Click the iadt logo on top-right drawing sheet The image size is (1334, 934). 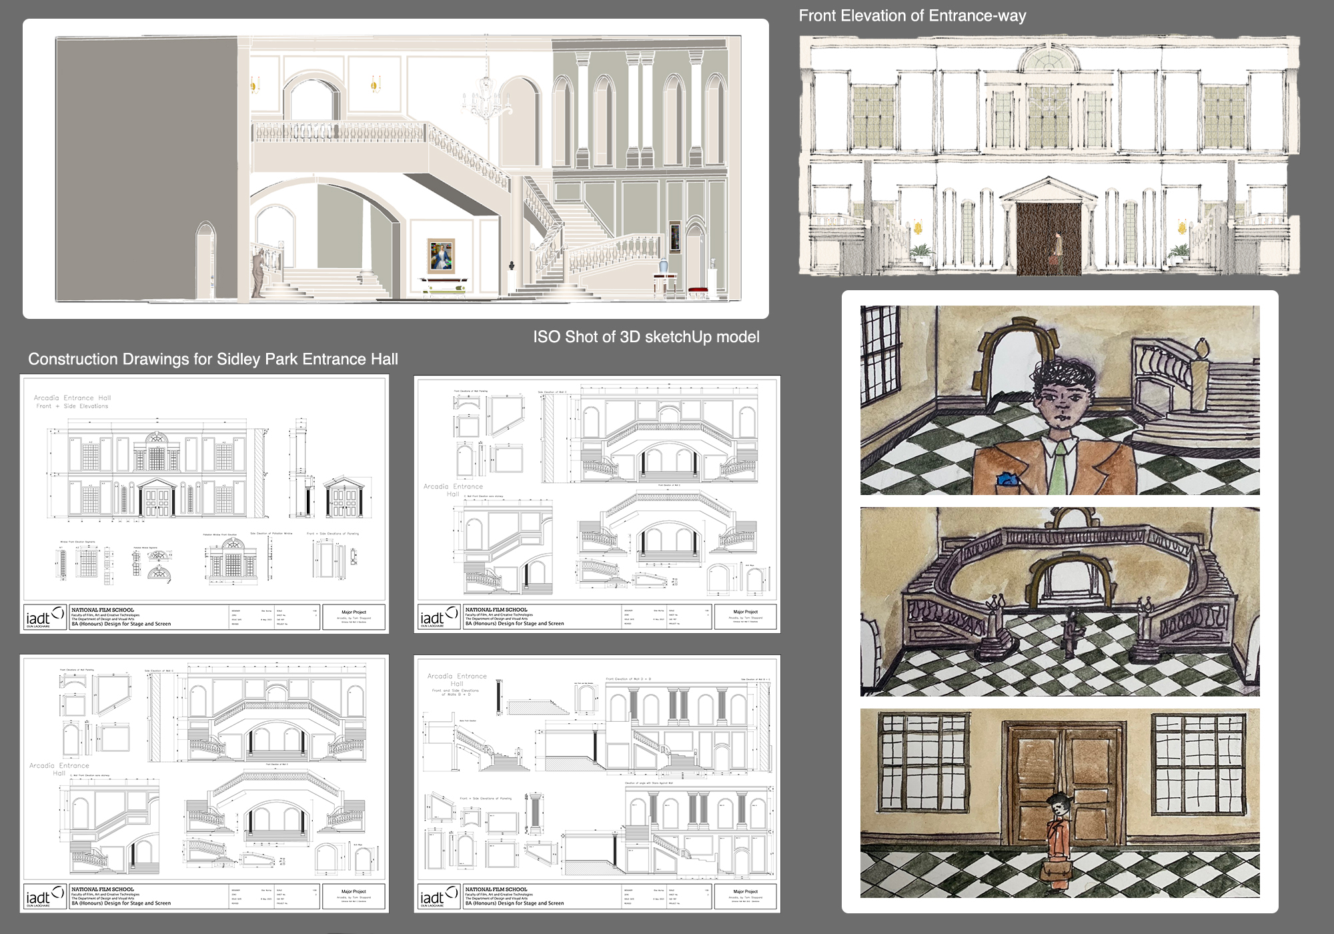[x=438, y=618]
